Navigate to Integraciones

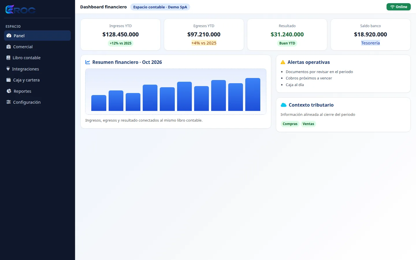point(37,69)
